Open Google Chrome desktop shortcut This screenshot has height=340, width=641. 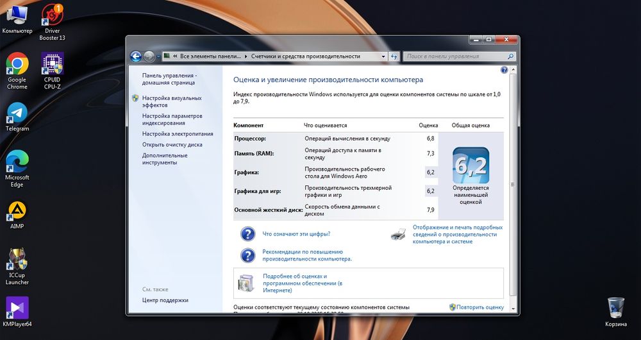[17, 71]
